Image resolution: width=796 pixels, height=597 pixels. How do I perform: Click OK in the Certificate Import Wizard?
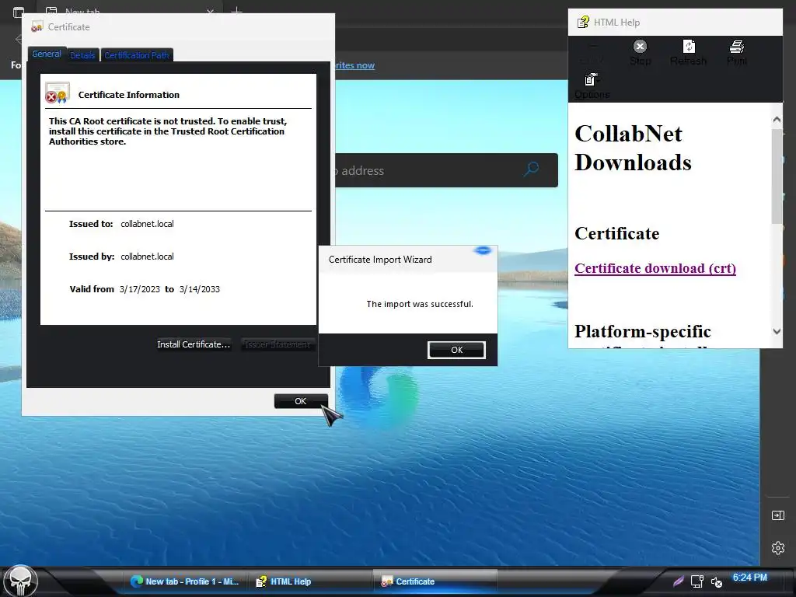tap(456, 350)
